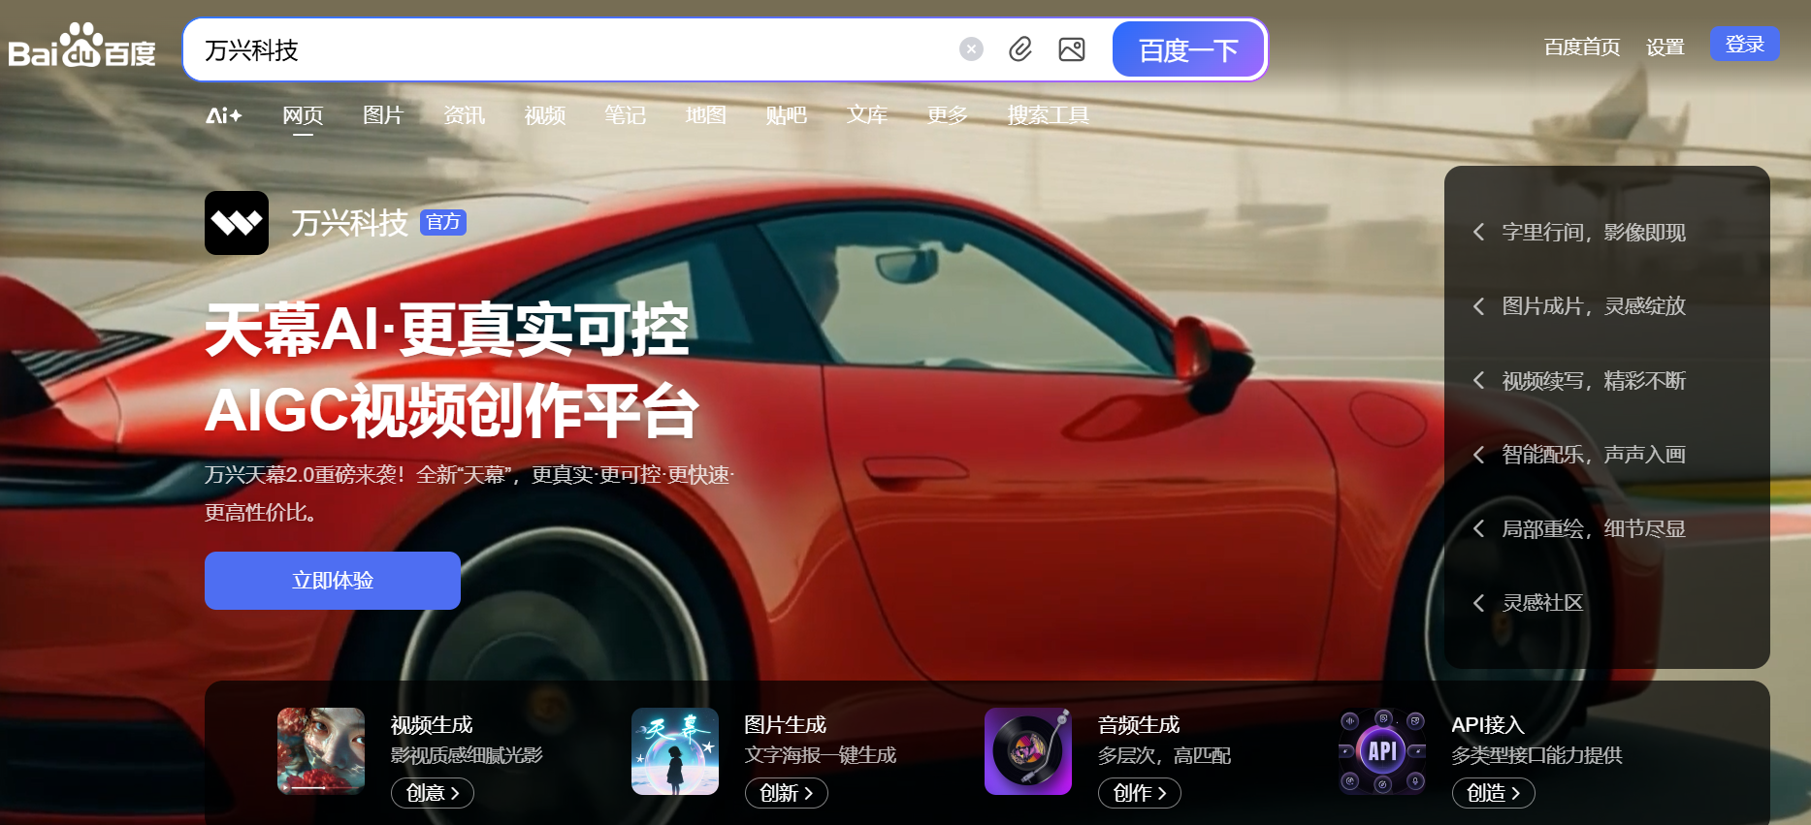The width and height of the screenshot is (1811, 825).
Task: Click the 多层次，高匹配 description
Action: click(x=1164, y=755)
